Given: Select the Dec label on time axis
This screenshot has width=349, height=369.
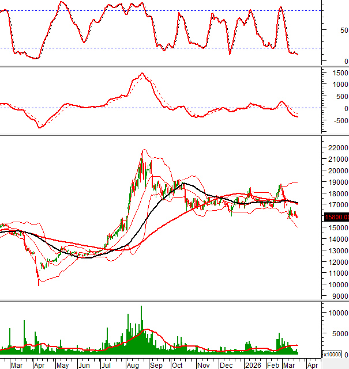Looking at the screenshot, I should 226,364.
